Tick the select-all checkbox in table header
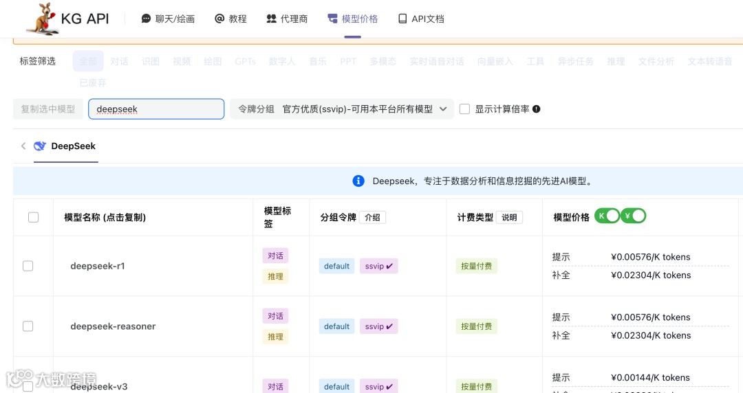Viewport: 743px width, 393px height. [33, 217]
